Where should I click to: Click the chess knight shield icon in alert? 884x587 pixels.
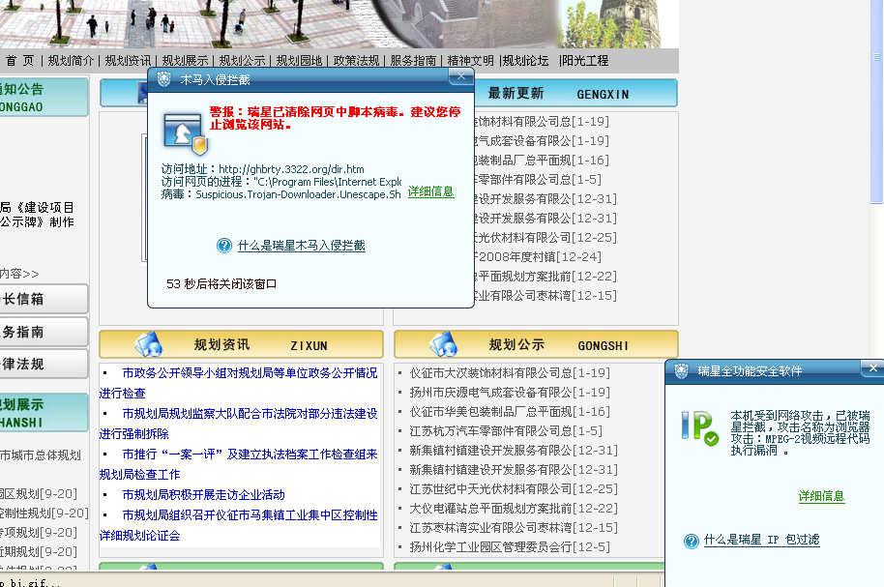[x=186, y=133]
